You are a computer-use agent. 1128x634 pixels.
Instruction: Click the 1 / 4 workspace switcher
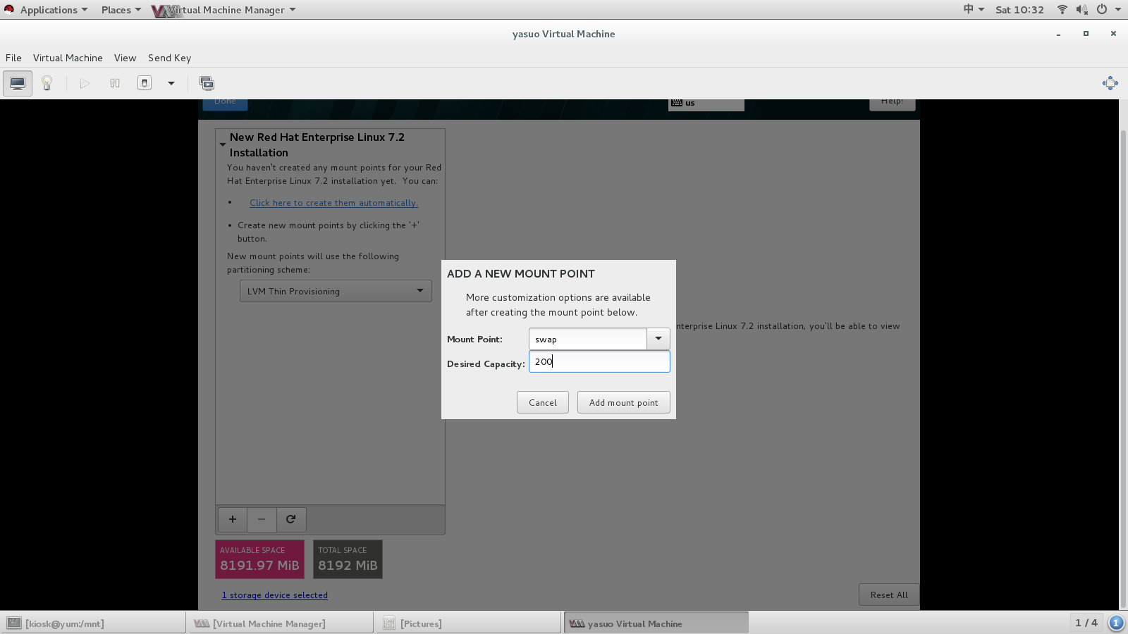click(x=1086, y=623)
